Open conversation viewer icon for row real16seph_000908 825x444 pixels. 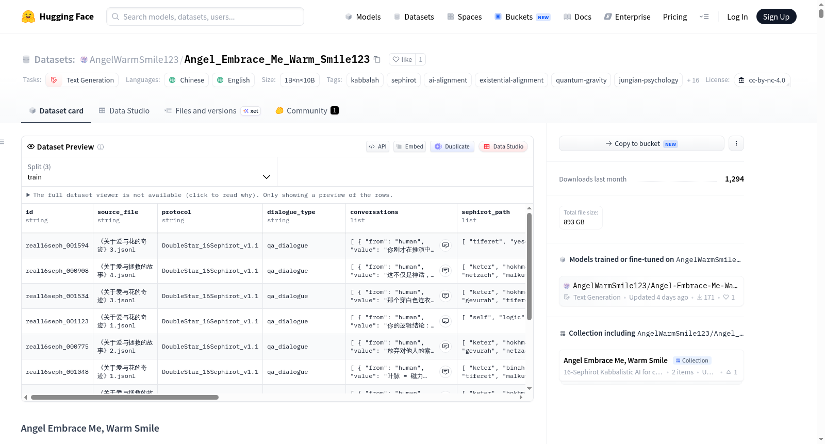445,271
